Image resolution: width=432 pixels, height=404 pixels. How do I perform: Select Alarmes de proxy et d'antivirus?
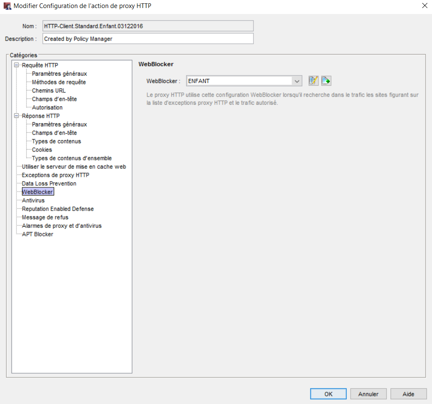(x=62, y=225)
